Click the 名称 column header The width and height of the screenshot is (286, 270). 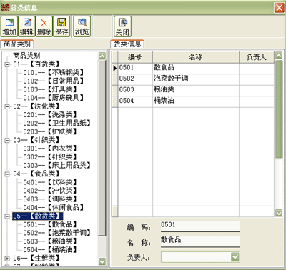click(x=196, y=57)
